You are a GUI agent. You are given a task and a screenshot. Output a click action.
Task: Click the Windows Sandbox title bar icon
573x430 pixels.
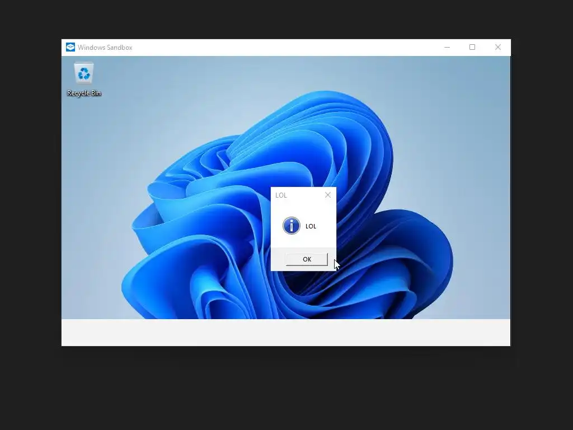point(70,47)
